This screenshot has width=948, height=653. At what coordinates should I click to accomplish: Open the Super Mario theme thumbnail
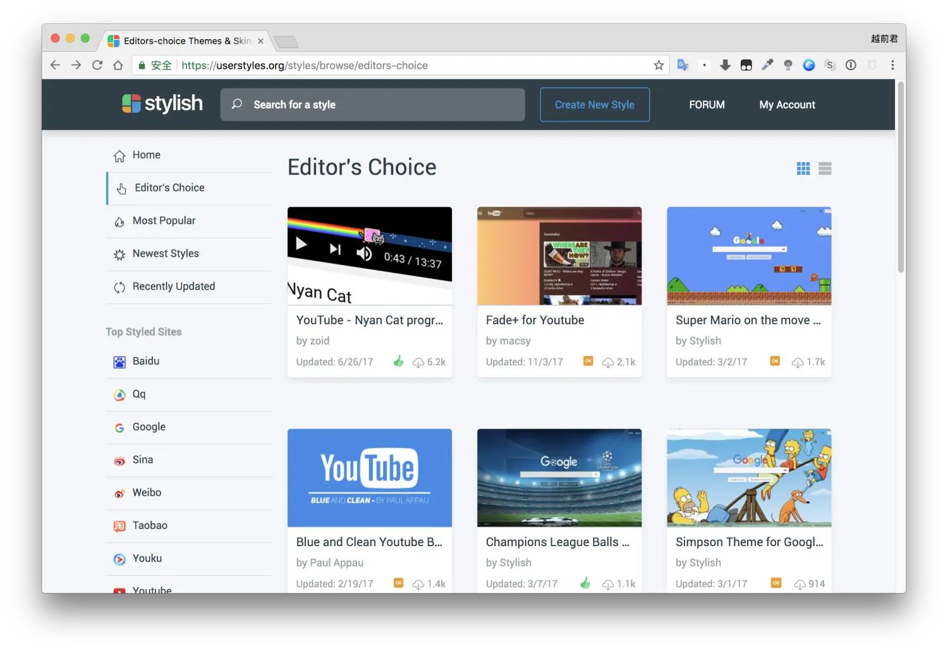(749, 256)
